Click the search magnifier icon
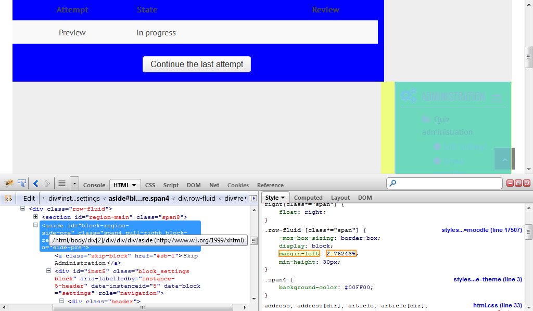Viewport: 533px width, 311px height. click(x=393, y=184)
